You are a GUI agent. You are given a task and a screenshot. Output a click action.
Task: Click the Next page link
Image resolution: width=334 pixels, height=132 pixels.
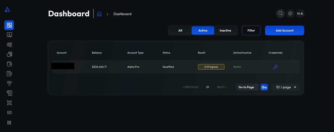[222, 87]
